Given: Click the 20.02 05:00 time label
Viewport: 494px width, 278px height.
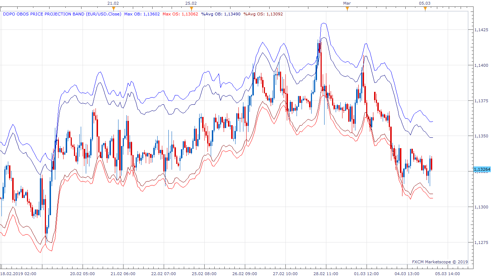Looking at the screenshot, I should pos(82,273).
